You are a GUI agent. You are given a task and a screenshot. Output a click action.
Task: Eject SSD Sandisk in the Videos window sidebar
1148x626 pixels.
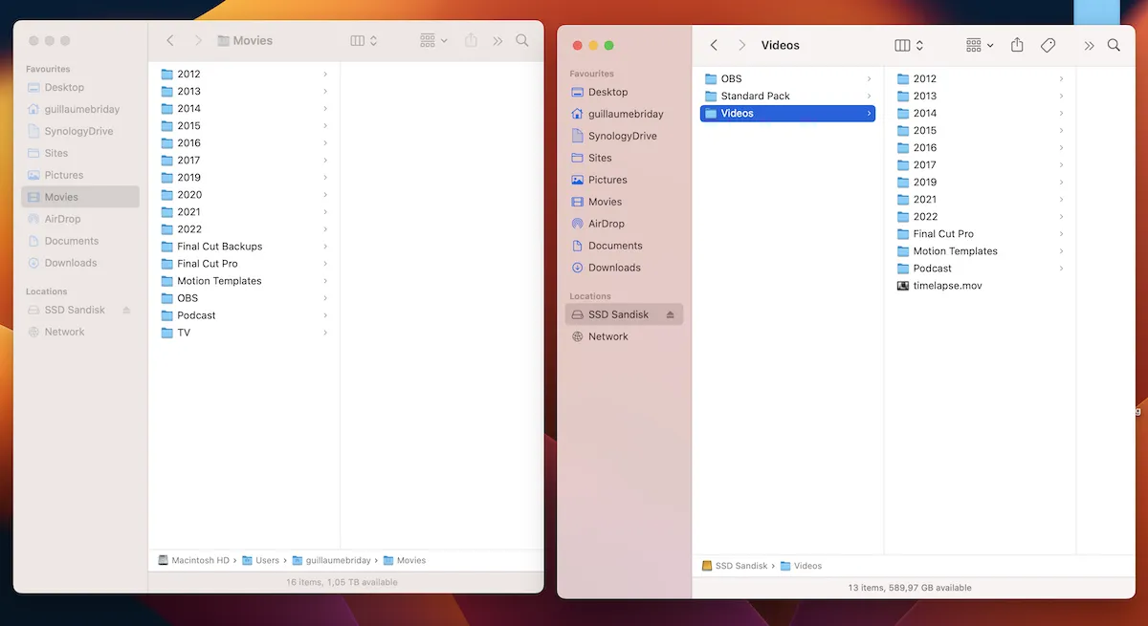click(670, 314)
